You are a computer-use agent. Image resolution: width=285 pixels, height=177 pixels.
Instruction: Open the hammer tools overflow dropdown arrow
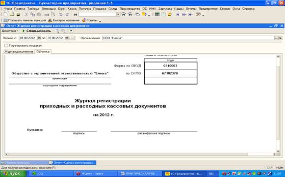coord(203,15)
